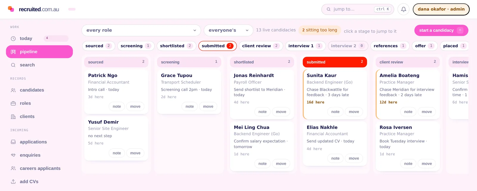Add a note to Jonas Reinhardt
Screen dimensions: 477x191
[263, 112]
